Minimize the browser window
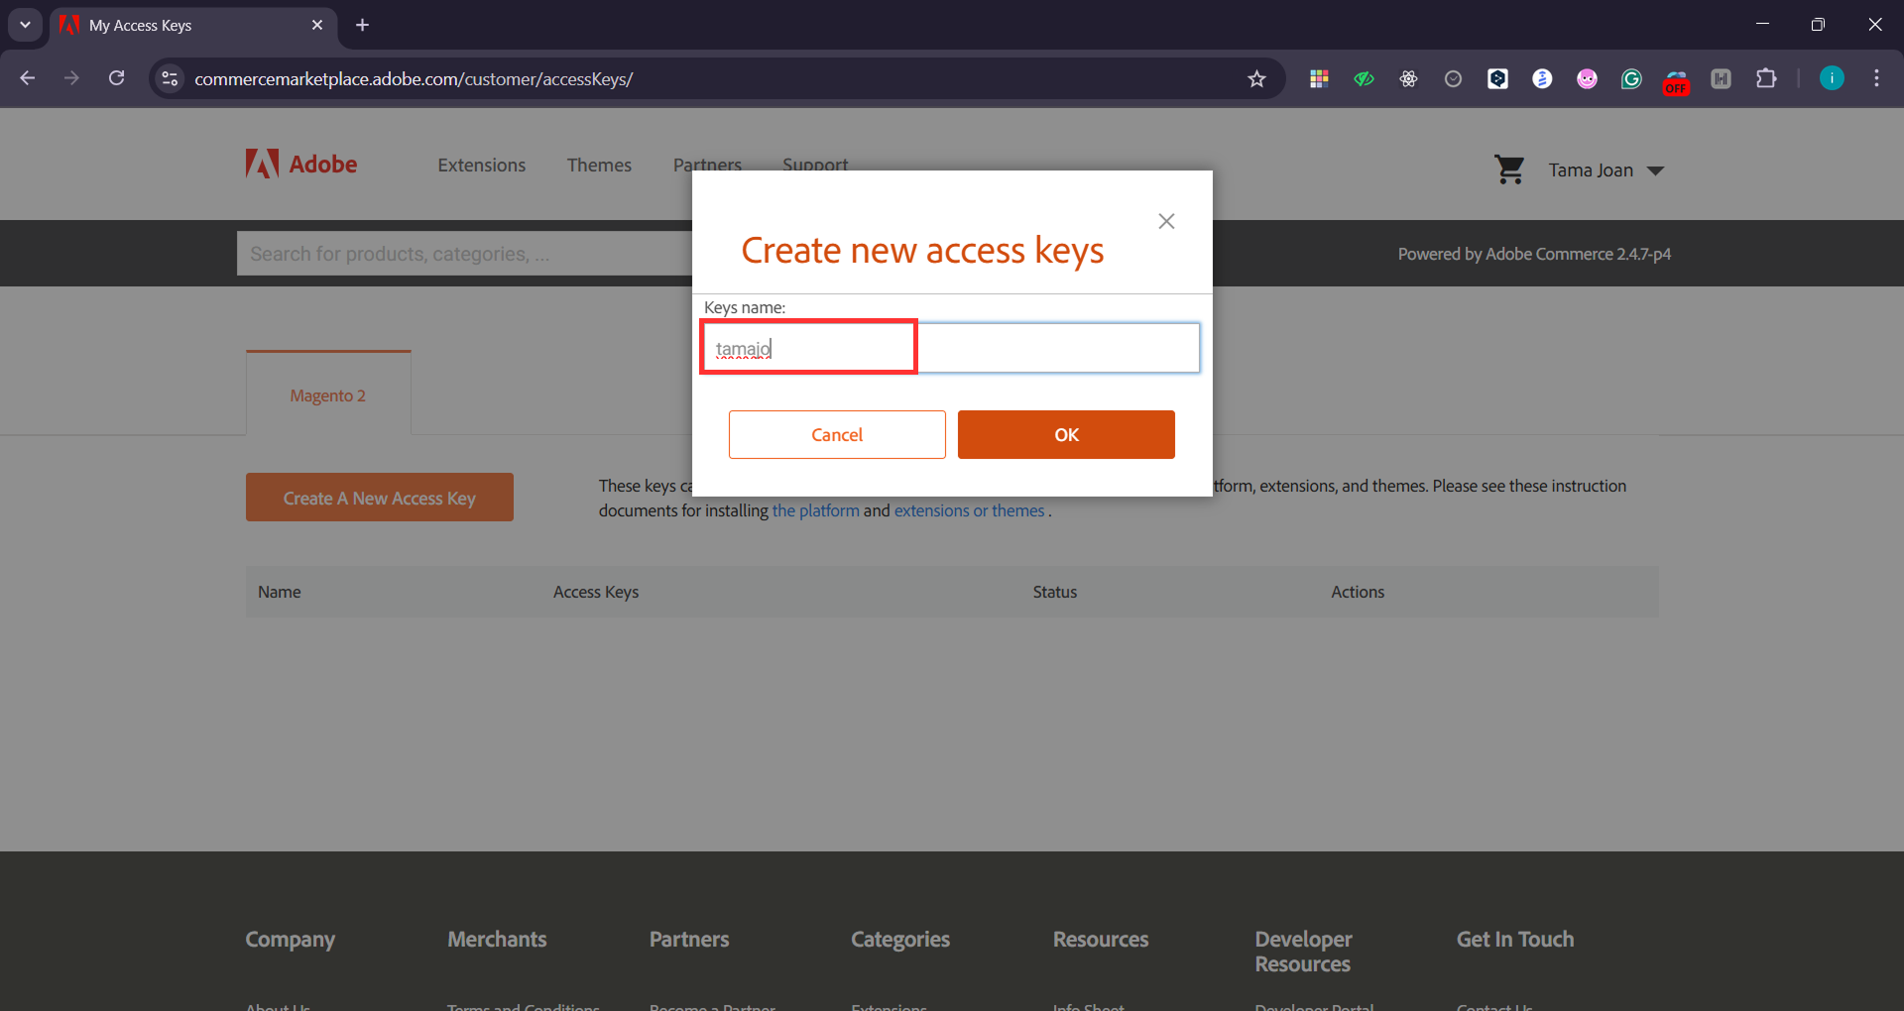1904x1011 pixels. click(x=1762, y=25)
